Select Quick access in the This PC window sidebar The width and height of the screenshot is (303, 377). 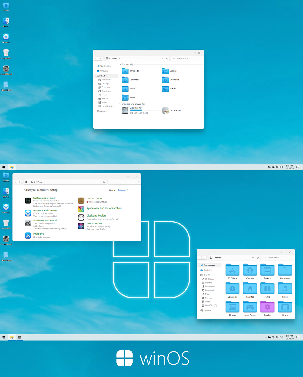[x=104, y=66]
